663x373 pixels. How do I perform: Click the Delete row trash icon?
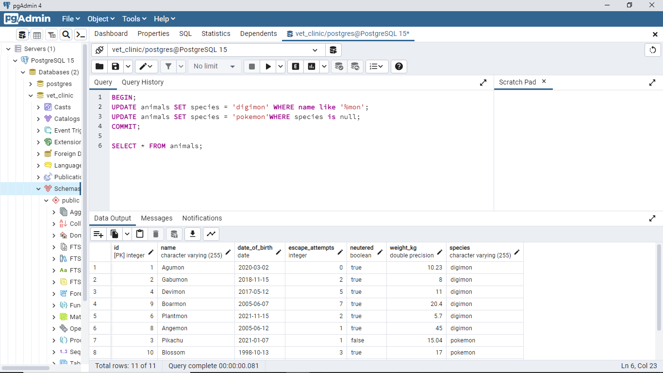pyautogui.click(x=156, y=234)
